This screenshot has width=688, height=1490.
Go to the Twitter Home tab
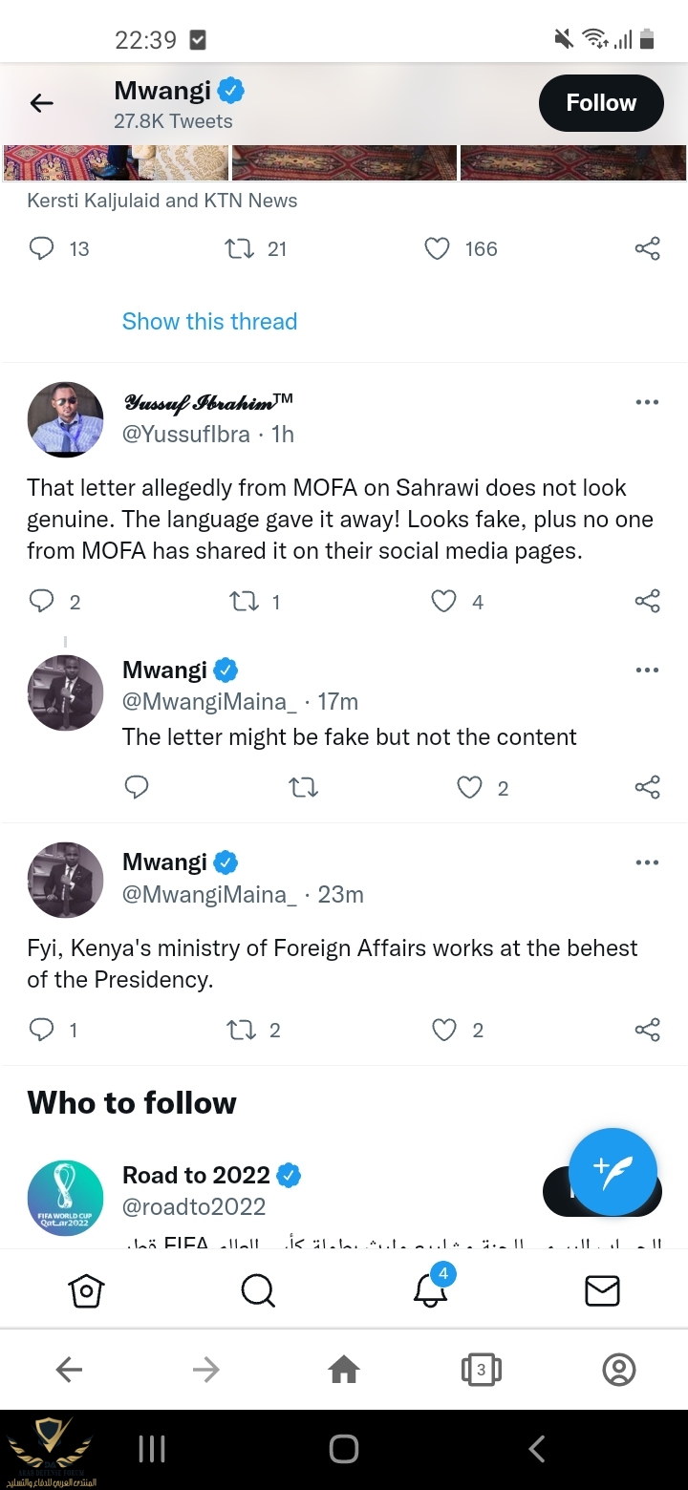pyautogui.click(x=86, y=1291)
